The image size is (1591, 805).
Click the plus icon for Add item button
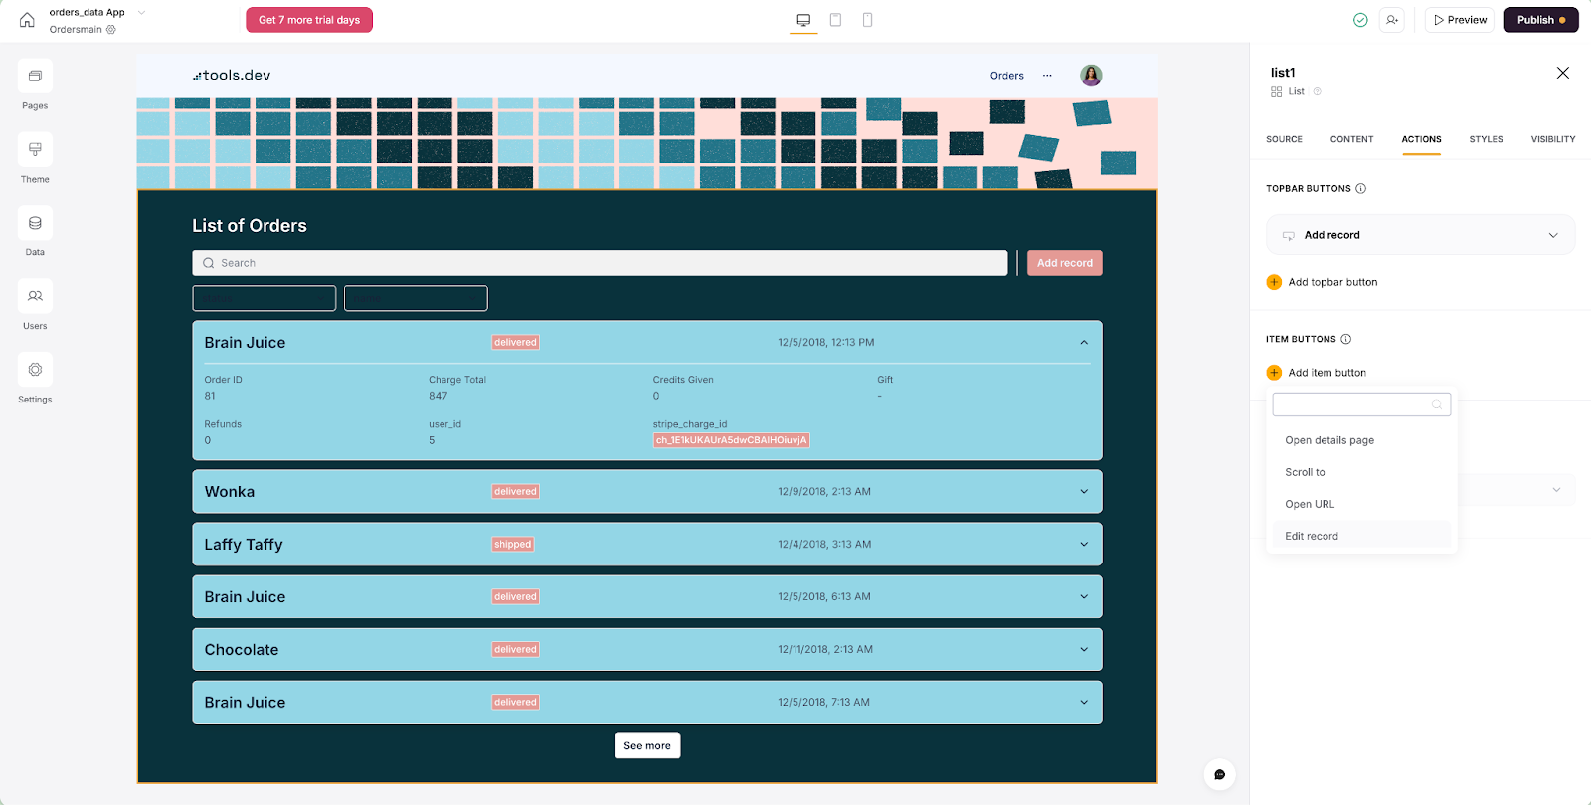[x=1274, y=373]
